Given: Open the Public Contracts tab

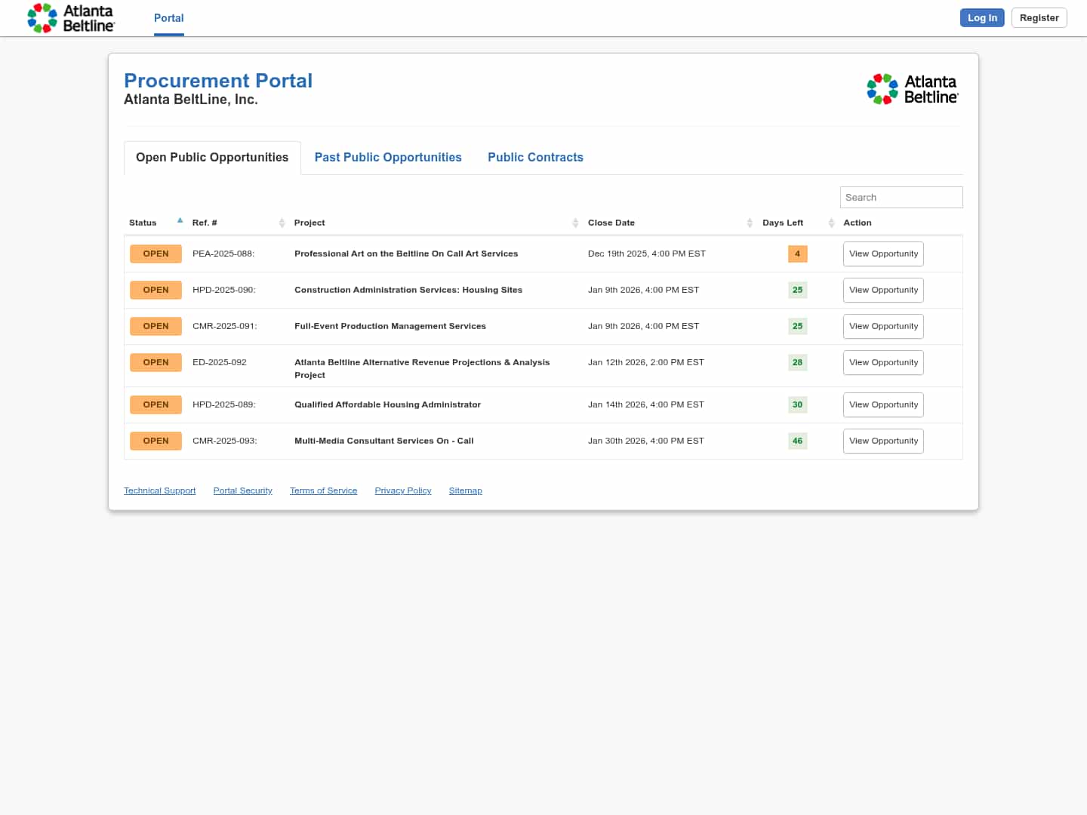Looking at the screenshot, I should click(x=535, y=157).
